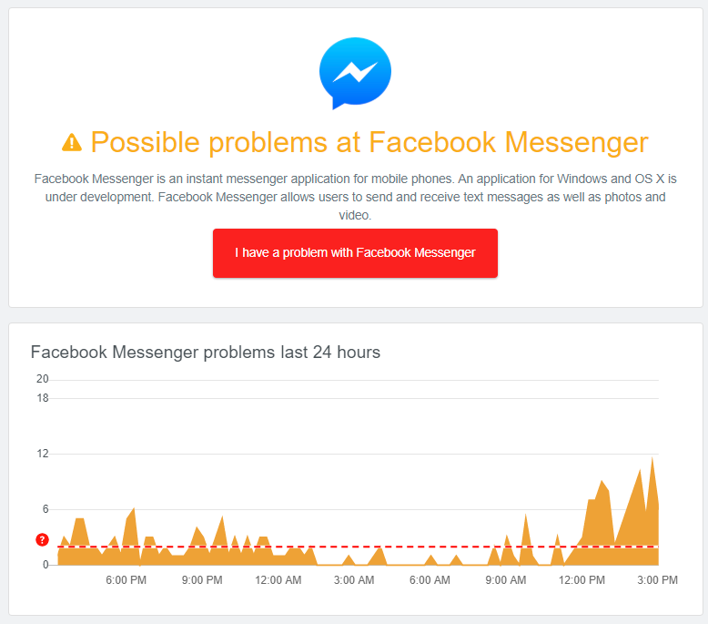Screen dimensions: 708x624
Task: Click the blue Facebook Messenger logo
Action: 355,73
